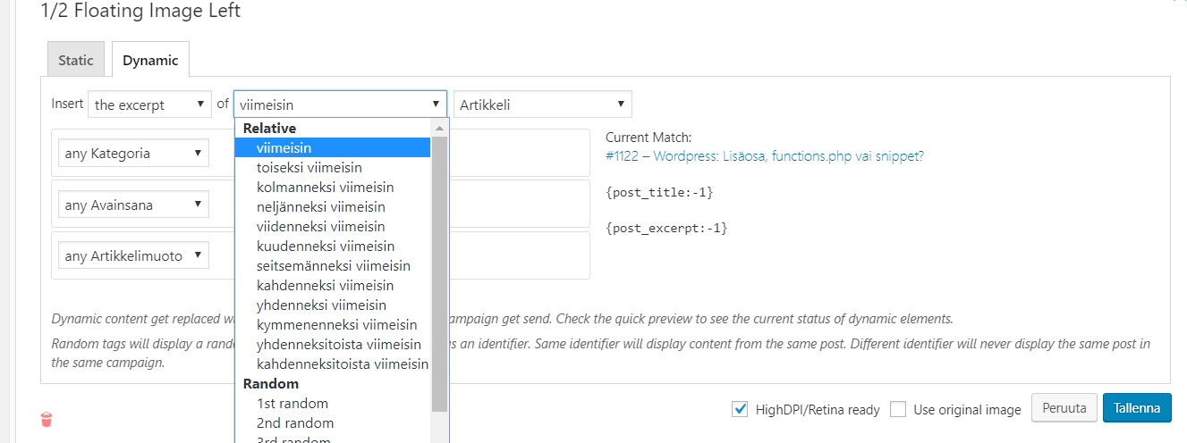Viewport: 1187px width, 443px height.
Task: Select 'kymmenenneksi viimeisin' in dropdown list
Action: 336,325
